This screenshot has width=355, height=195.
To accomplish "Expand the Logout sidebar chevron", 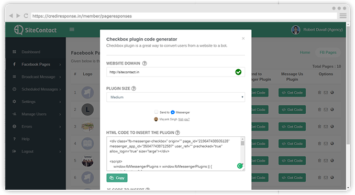I will click(x=60, y=151).
